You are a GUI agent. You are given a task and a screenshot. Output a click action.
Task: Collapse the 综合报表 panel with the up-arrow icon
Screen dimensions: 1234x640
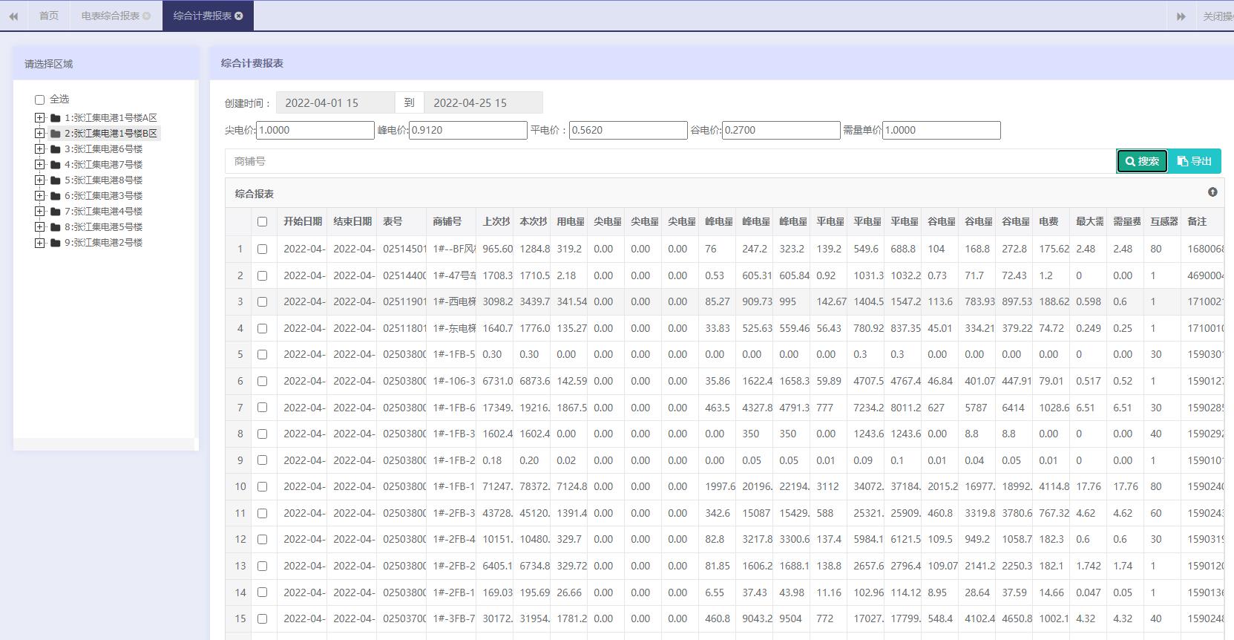pyautogui.click(x=1212, y=192)
